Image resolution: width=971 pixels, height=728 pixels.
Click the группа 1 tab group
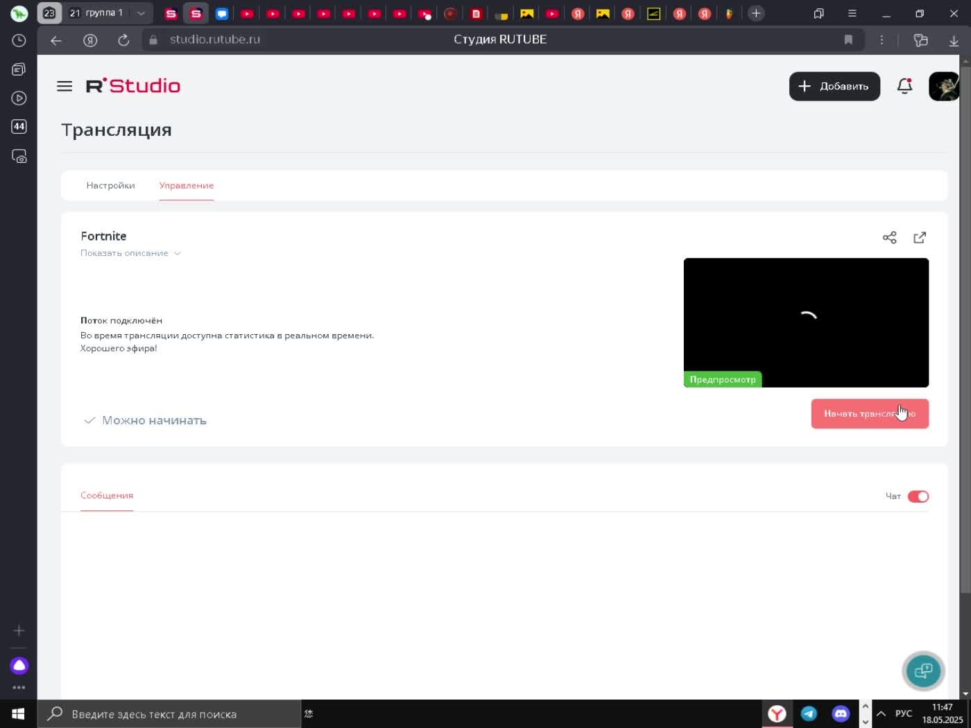tap(96, 13)
